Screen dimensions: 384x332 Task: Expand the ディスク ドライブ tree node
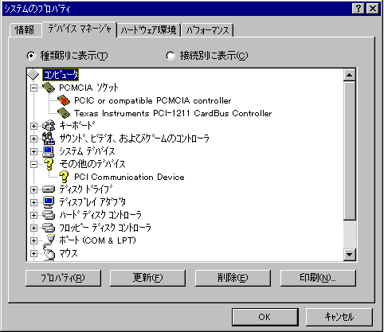point(33,189)
